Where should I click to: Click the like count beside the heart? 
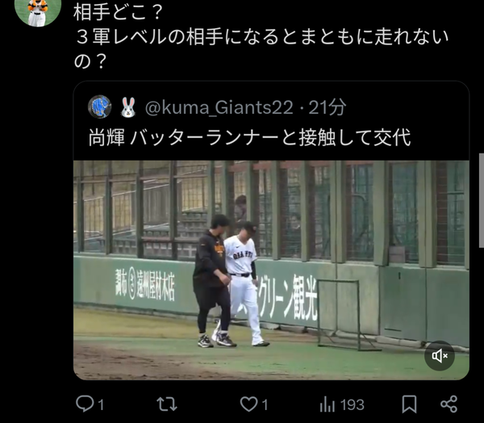[265, 404]
